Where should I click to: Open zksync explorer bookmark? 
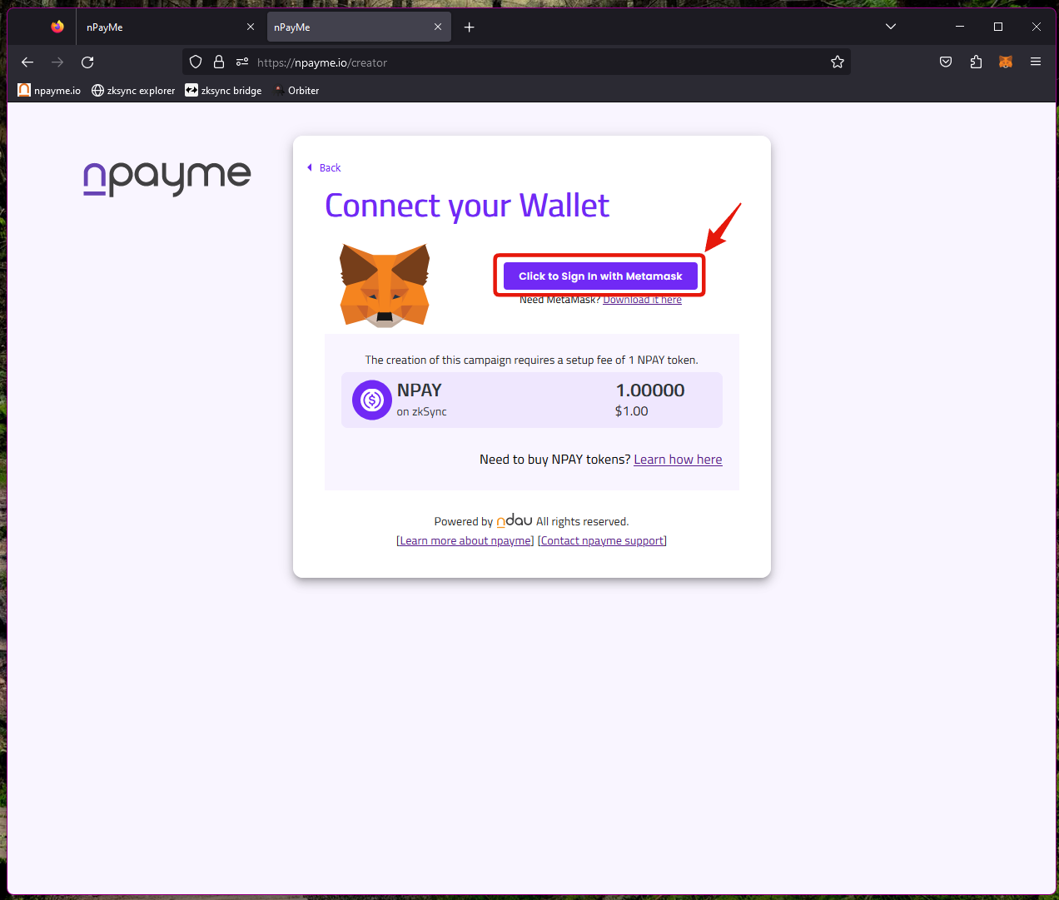click(x=133, y=91)
